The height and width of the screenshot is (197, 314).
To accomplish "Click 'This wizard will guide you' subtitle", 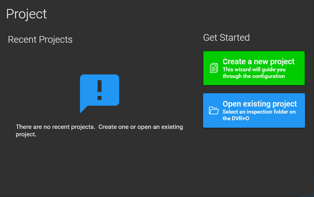I will click(x=254, y=70).
